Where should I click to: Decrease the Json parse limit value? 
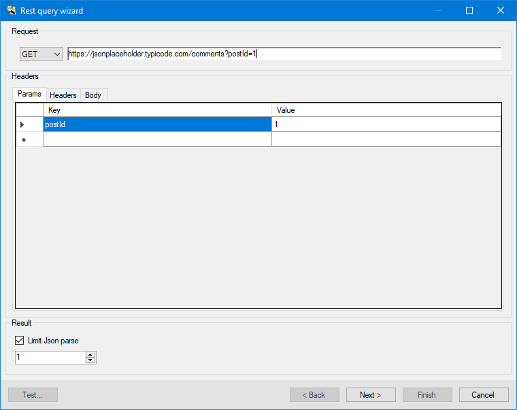pyautogui.click(x=90, y=360)
